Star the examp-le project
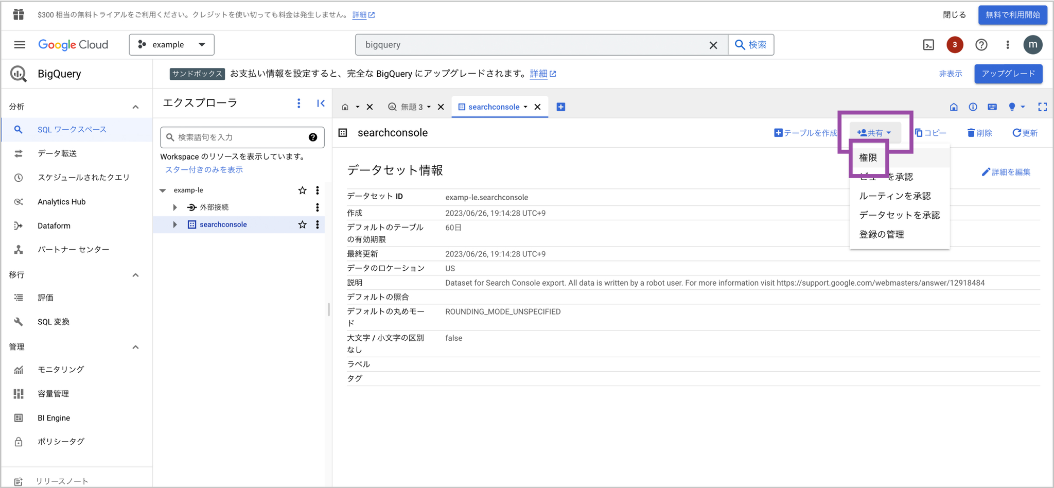This screenshot has height=488, width=1054. point(302,190)
